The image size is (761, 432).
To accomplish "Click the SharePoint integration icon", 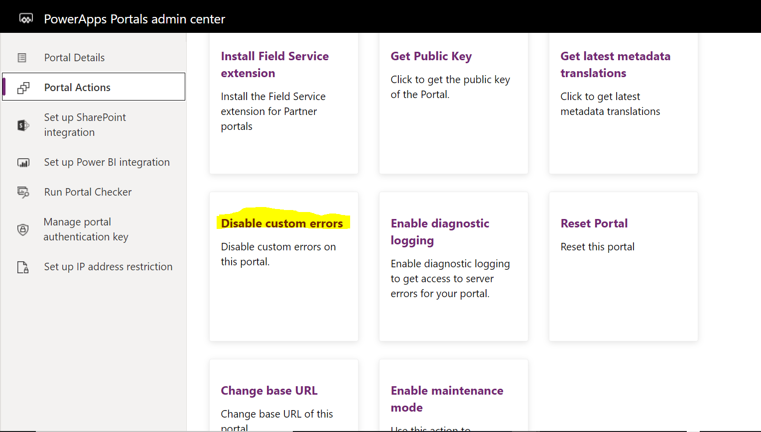I will coord(23,125).
